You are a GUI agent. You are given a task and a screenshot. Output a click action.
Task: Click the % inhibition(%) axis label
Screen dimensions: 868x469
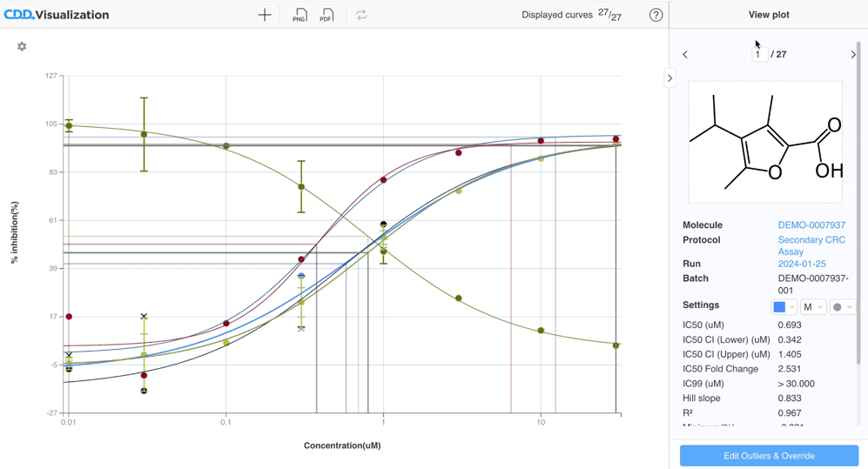(15, 232)
